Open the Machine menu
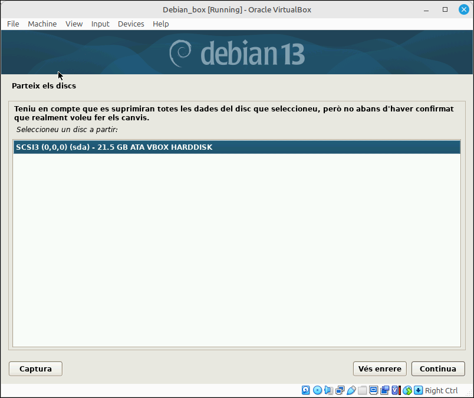 [x=42, y=24]
